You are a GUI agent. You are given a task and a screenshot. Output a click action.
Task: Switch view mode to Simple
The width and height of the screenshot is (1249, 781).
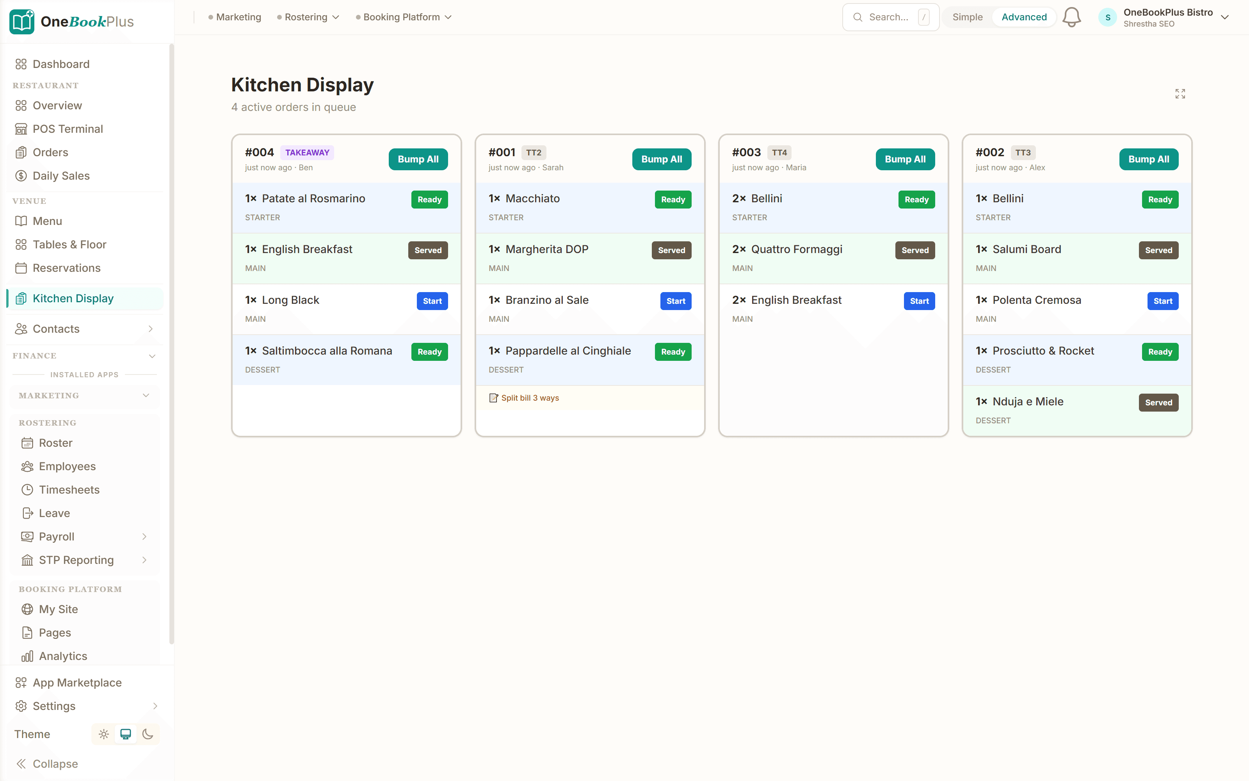pos(967,16)
